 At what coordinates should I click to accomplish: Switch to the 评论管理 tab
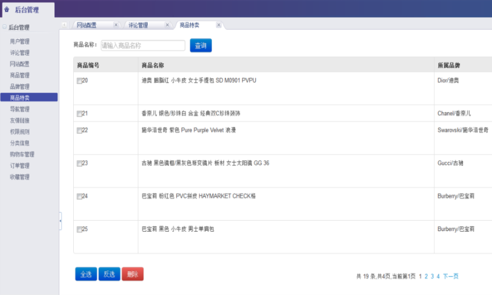point(138,25)
